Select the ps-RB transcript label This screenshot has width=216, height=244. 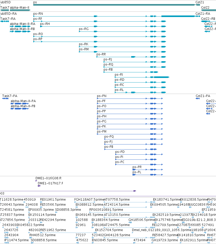pyautogui.click(x=108, y=70)
